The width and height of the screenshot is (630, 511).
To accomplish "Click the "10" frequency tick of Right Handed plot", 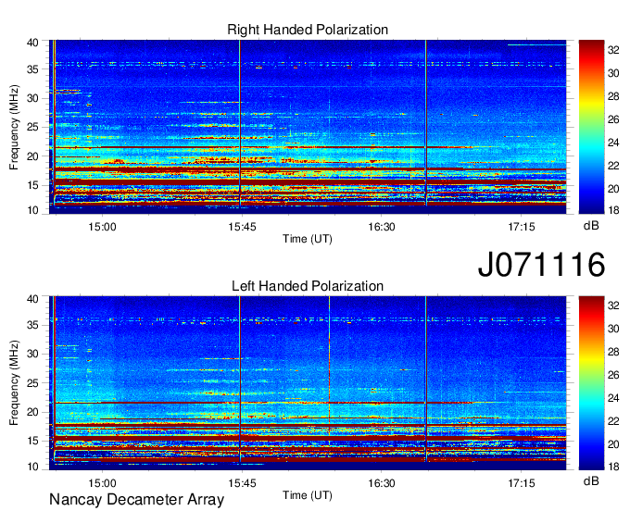I will click(x=32, y=210).
